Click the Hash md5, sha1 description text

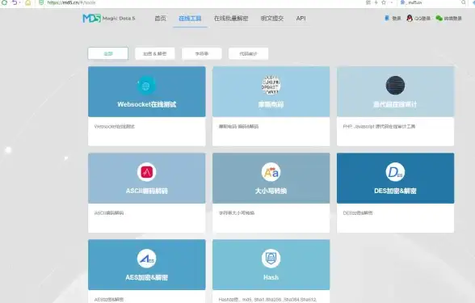[267, 300]
